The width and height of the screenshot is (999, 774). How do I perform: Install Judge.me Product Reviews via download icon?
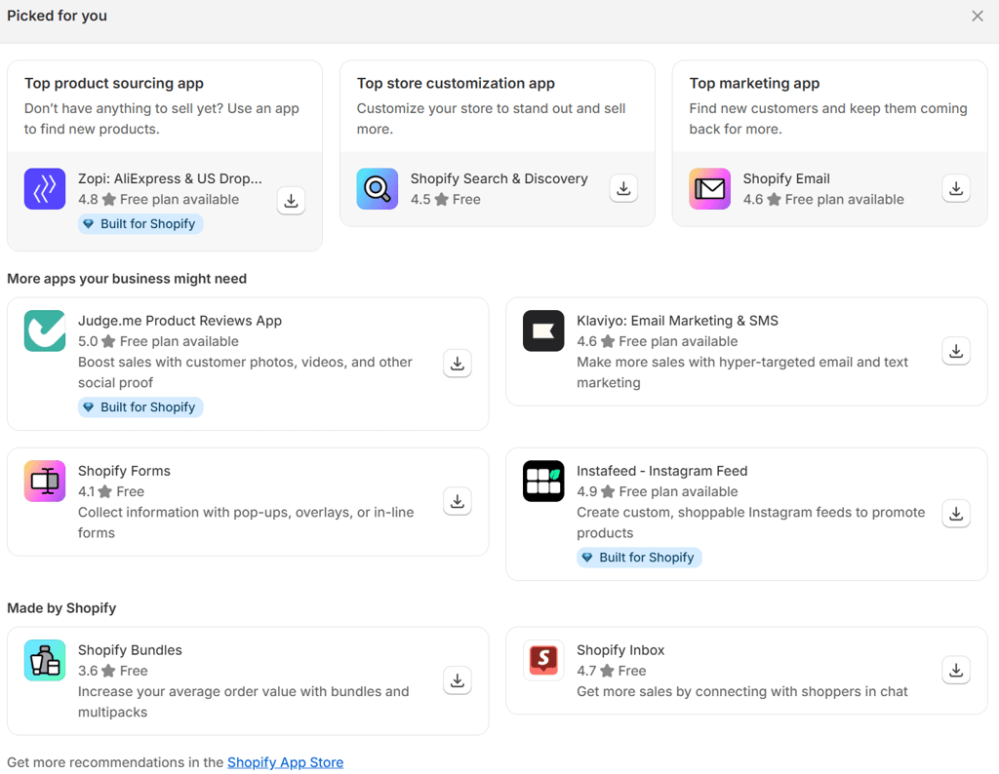(x=458, y=364)
